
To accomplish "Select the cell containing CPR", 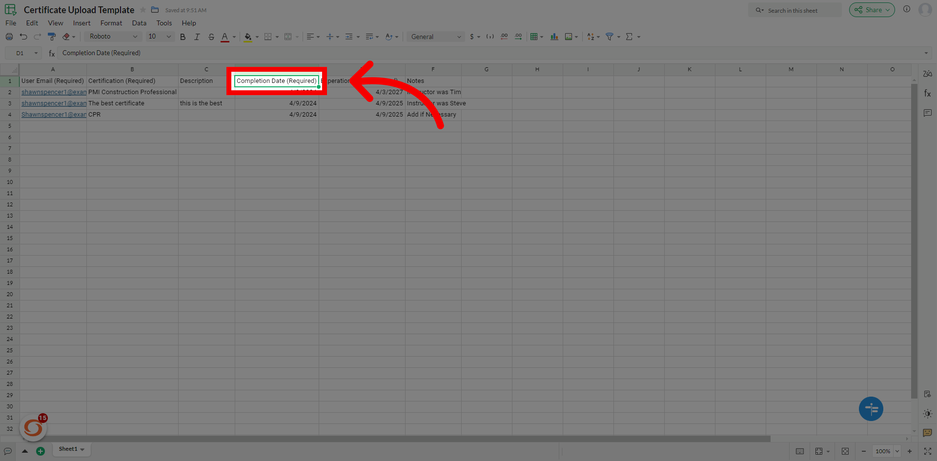I will (x=132, y=115).
